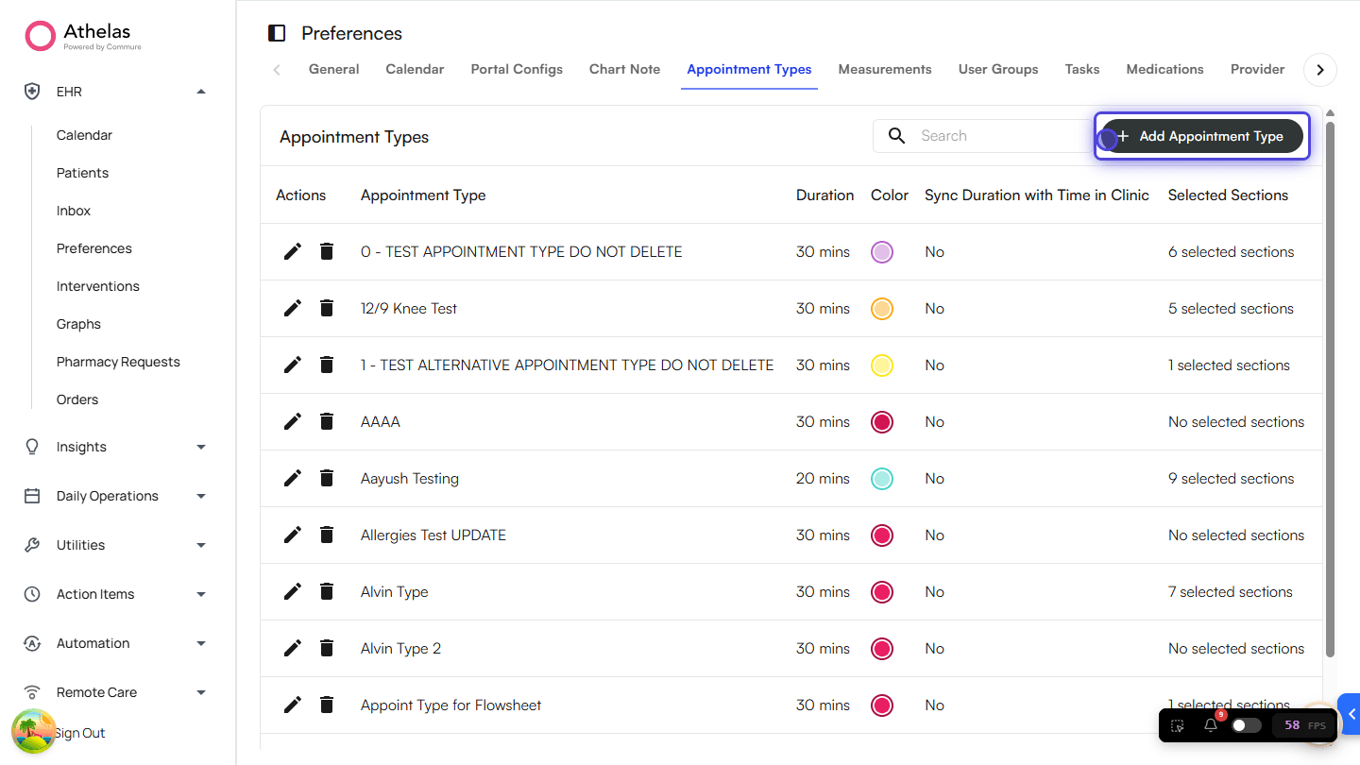Click pencil icon for Aayush Testing

tap(293, 478)
